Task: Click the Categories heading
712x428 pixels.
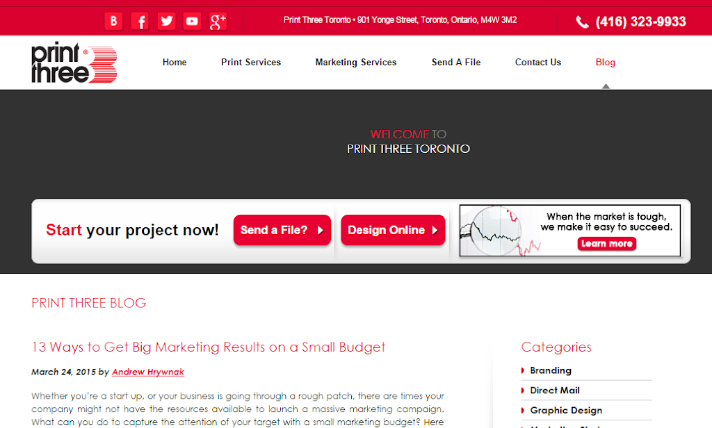Action: [556, 347]
